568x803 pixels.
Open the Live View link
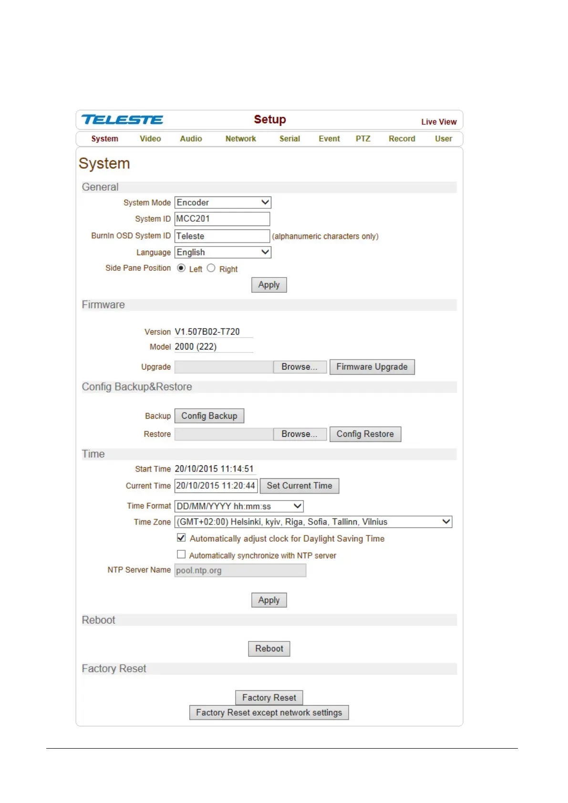[x=439, y=122]
